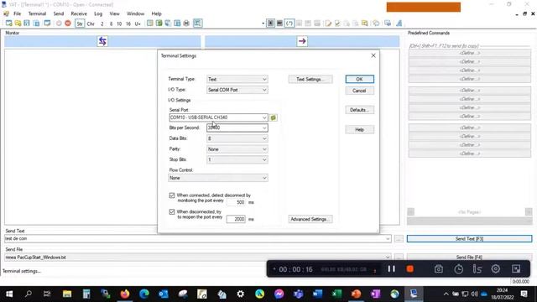
Task: Select the radix 10 toolbar button
Action: [119, 23]
